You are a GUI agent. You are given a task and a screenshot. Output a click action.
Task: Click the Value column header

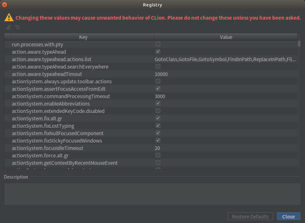coord(226,37)
